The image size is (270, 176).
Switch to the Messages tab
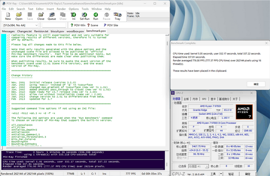coord(8,31)
